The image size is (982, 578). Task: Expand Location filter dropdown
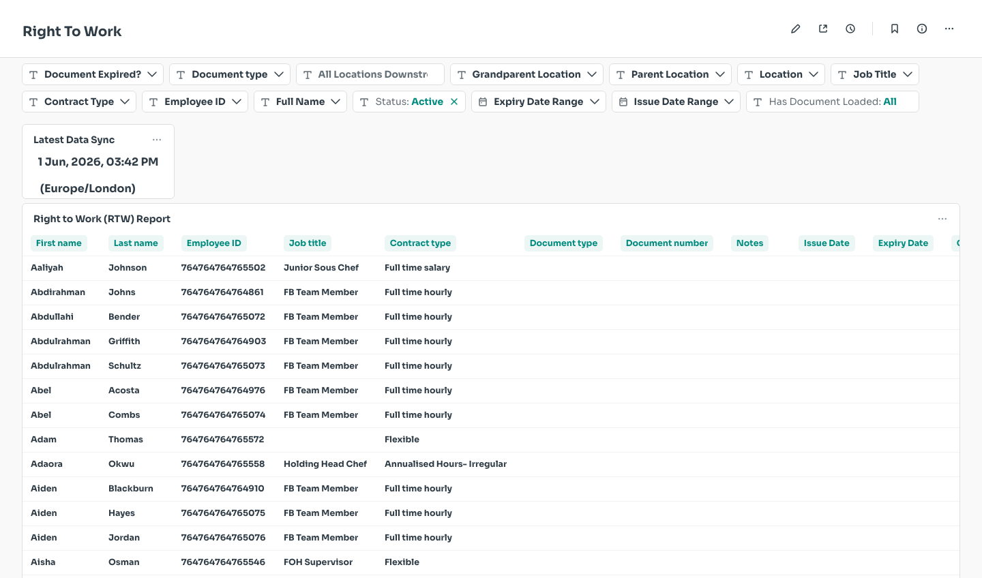pyautogui.click(x=782, y=74)
